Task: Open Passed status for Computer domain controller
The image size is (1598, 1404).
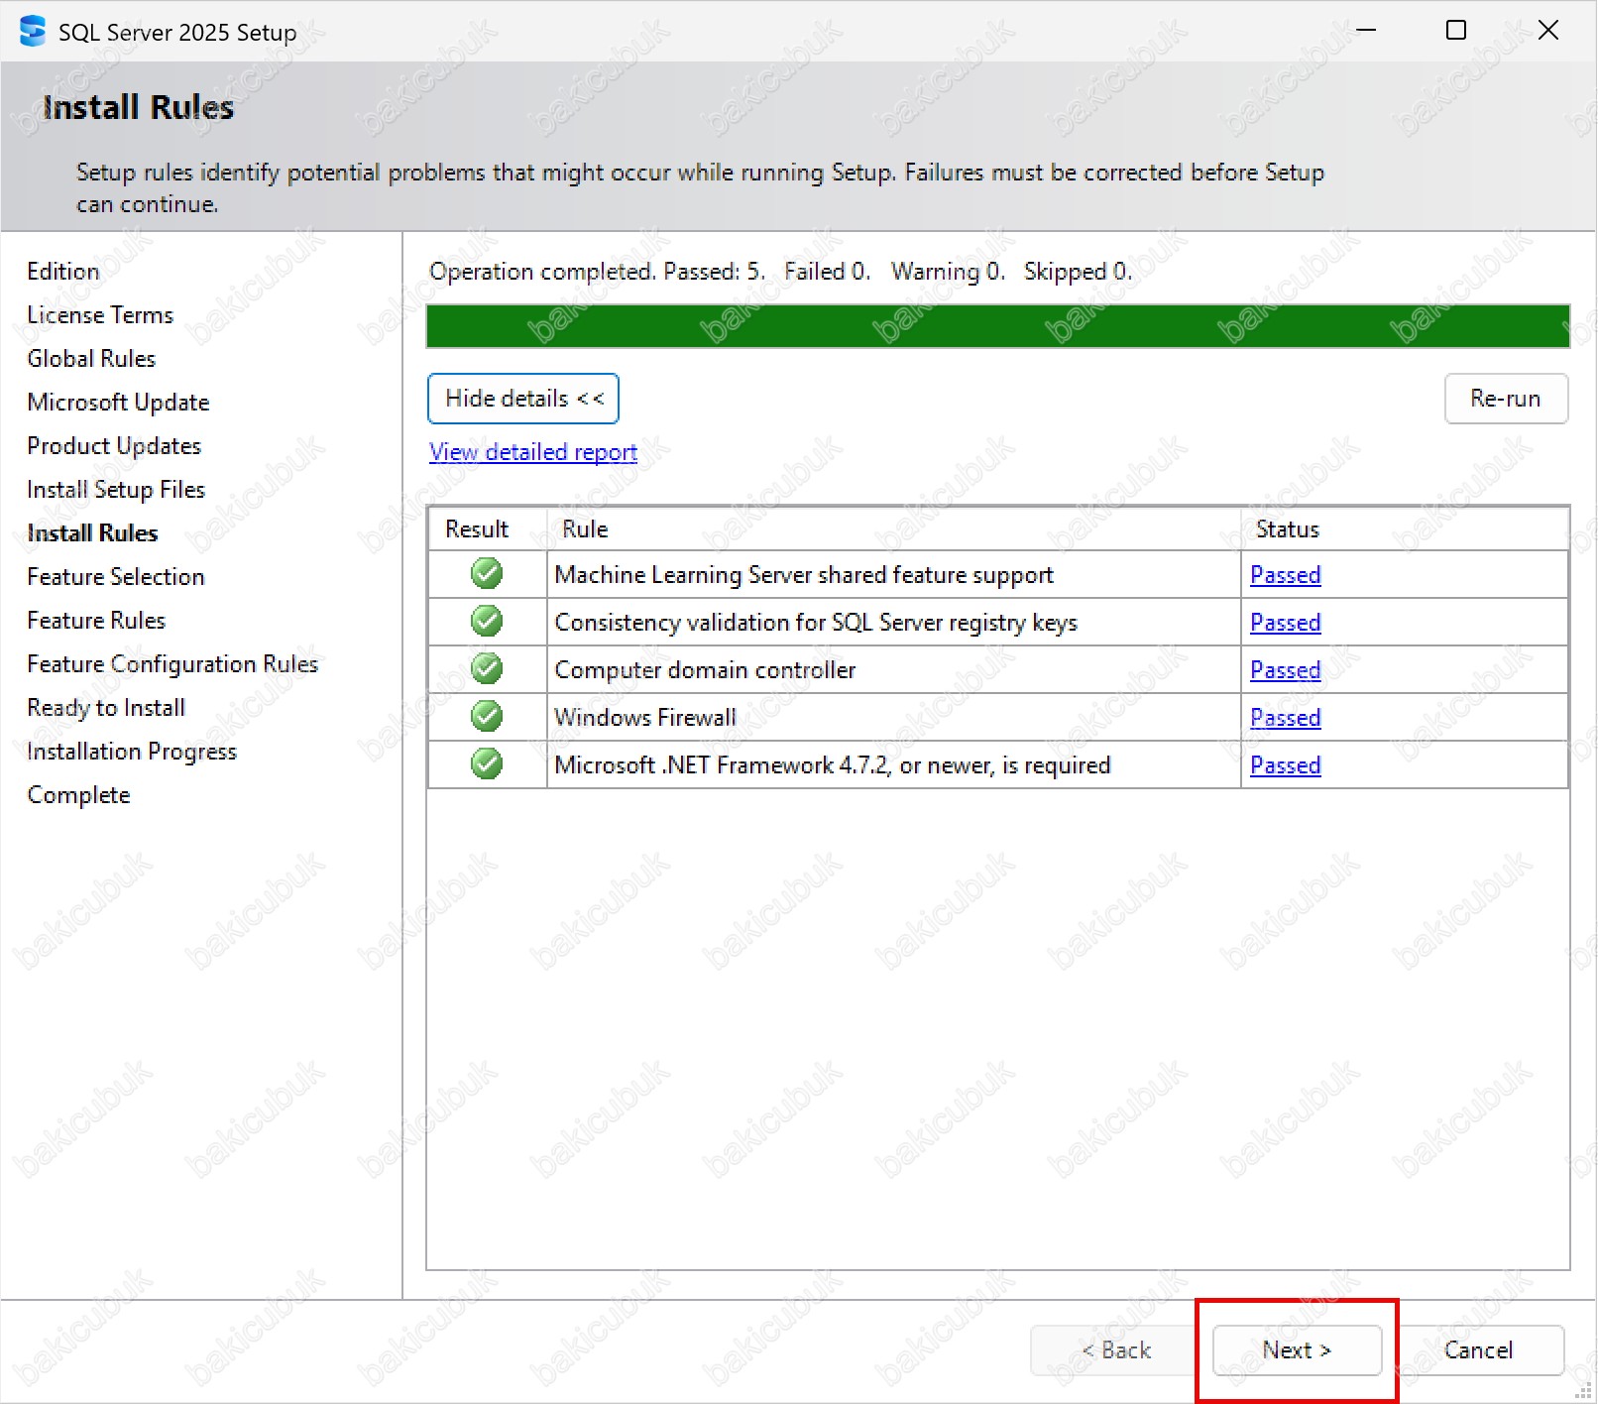Action: [1286, 670]
